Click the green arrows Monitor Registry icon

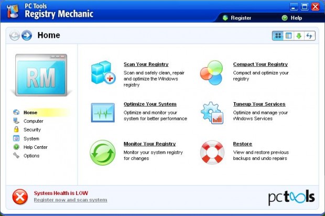tap(103, 153)
